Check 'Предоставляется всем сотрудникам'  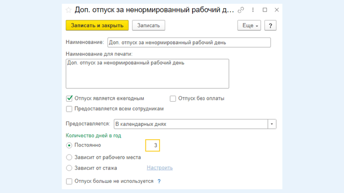click(x=69, y=109)
